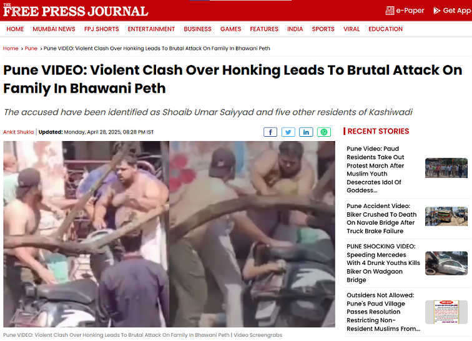Open Navale Bridge accident story thumbnail
Screen dimensions: 472x341
pos(446,216)
